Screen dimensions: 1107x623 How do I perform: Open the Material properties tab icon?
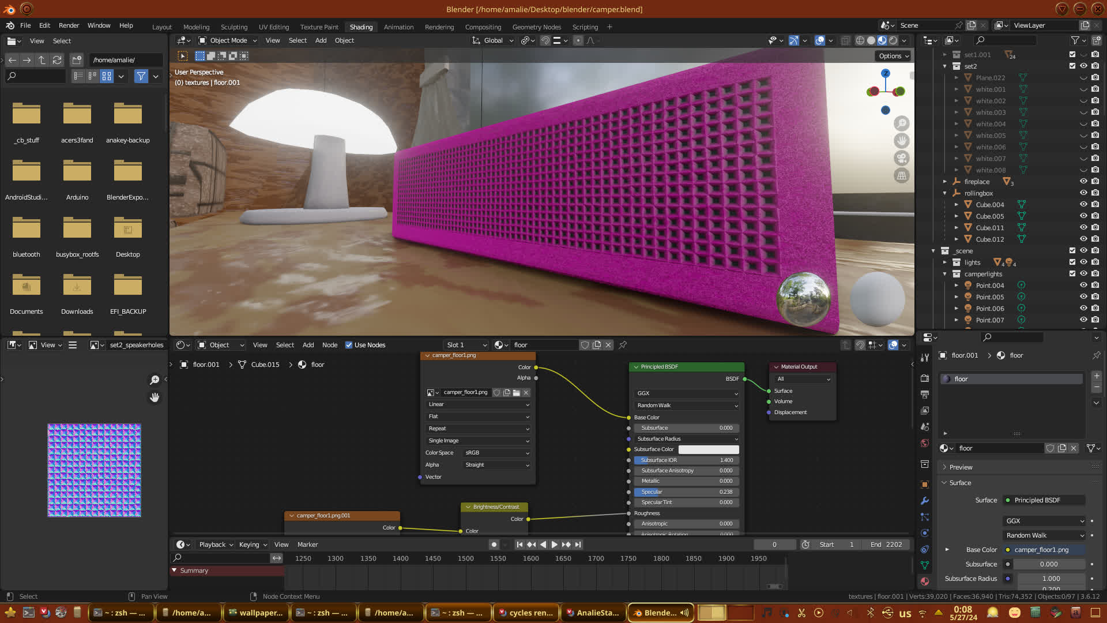click(x=925, y=581)
